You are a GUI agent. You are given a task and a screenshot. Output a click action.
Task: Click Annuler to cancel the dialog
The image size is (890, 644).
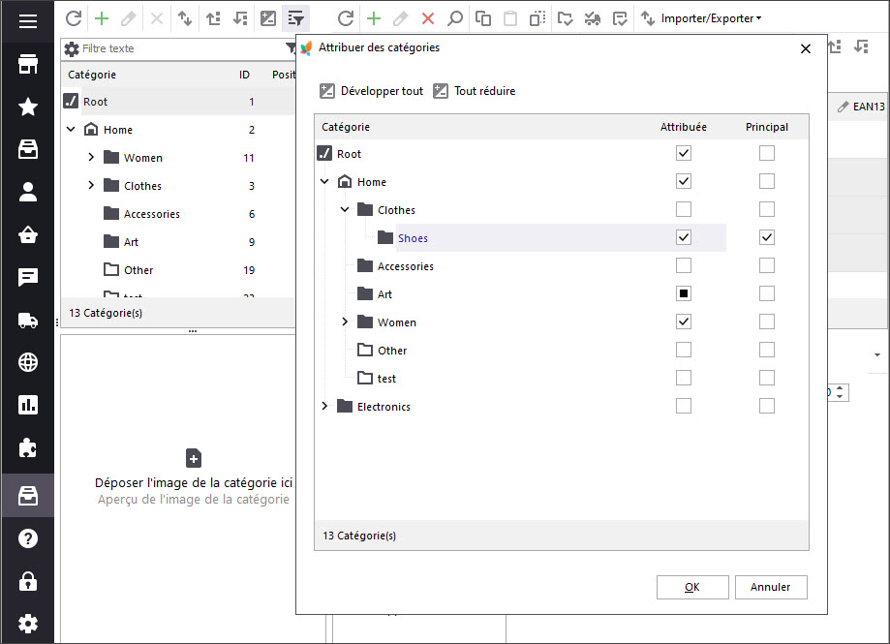click(771, 587)
